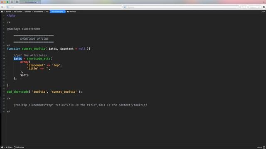Image resolution: width=266 pixels, height=149 pixels.
Task: Select the 'sunsettheme' breadcrumb folder
Action: point(38,12)
